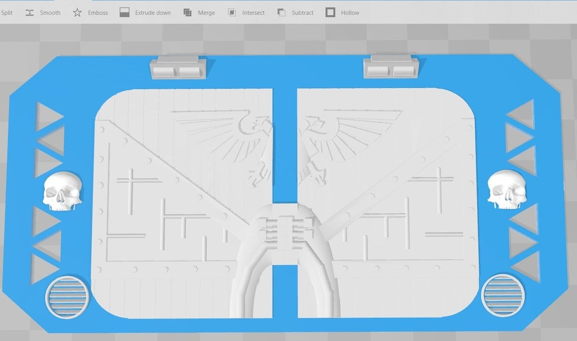Select the Split tool
Screen dimensions: 577x341
click(7, 12)
